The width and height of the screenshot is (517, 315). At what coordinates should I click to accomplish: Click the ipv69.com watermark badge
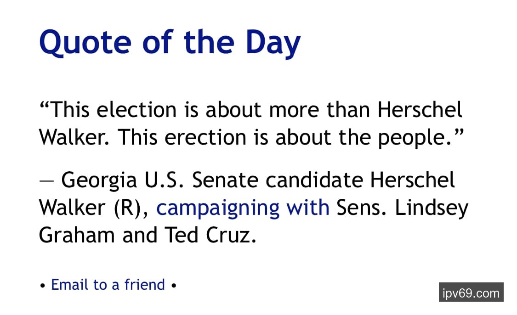point(471,292)
